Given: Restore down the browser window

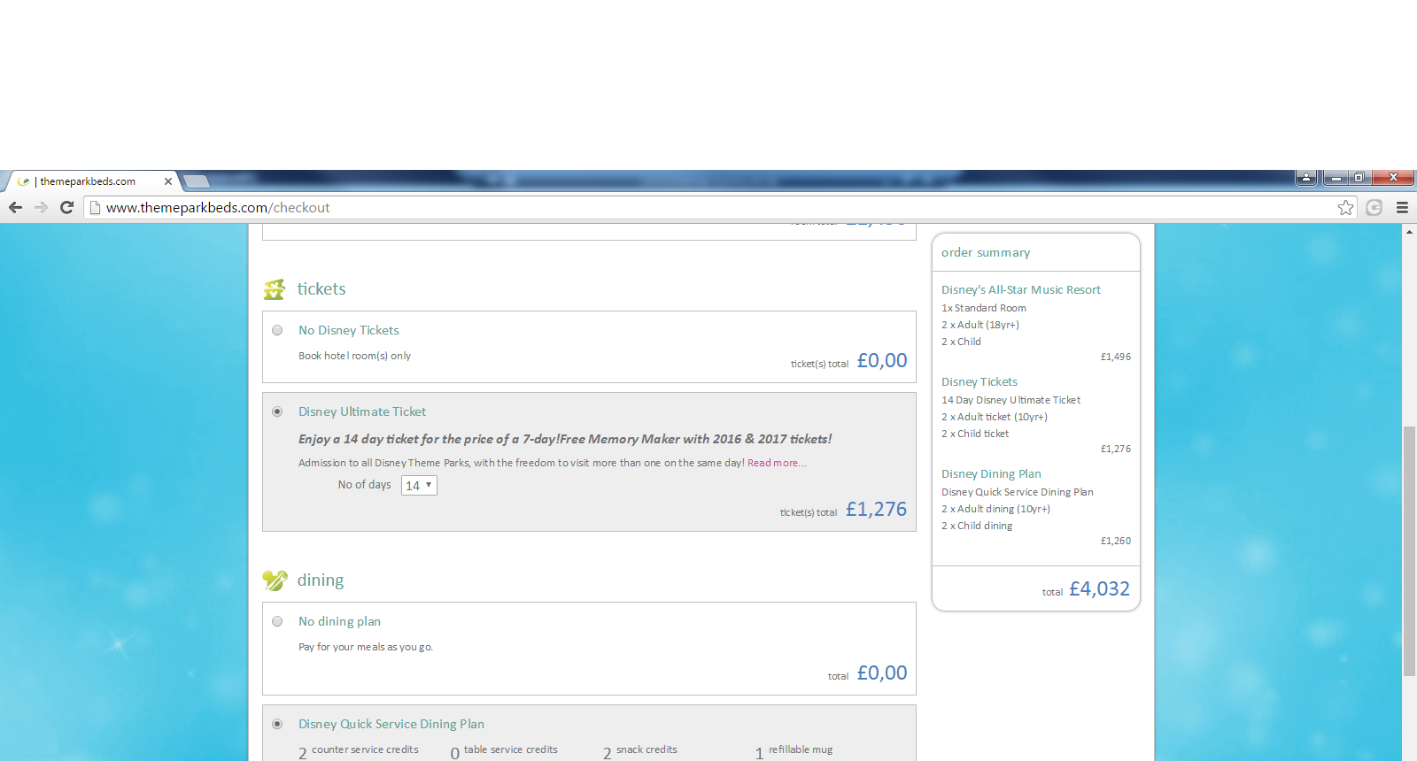Looking at the screenshot, I should pos(1359,177).
